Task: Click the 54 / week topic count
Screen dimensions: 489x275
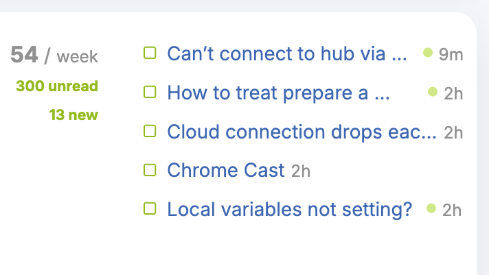Action: click(x=54, y=55)
